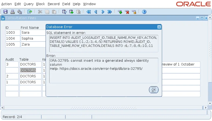Image resolution: width=212 pixels, height=121 pixels.
Task: Open the Block menu
Action: (40, 4)
